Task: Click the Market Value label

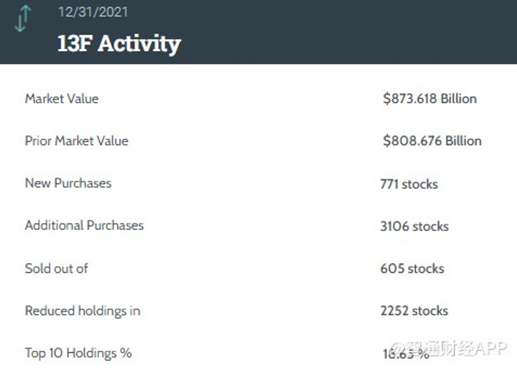Action: pos(62,99)
